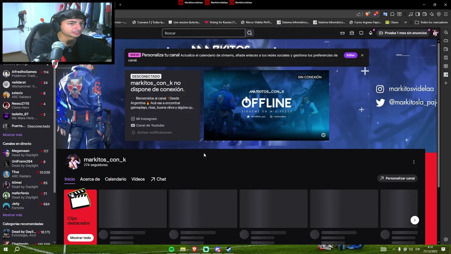
Task: Open the Prime loot crown icon
Action: pyautogui.click(x=342, y=33)
